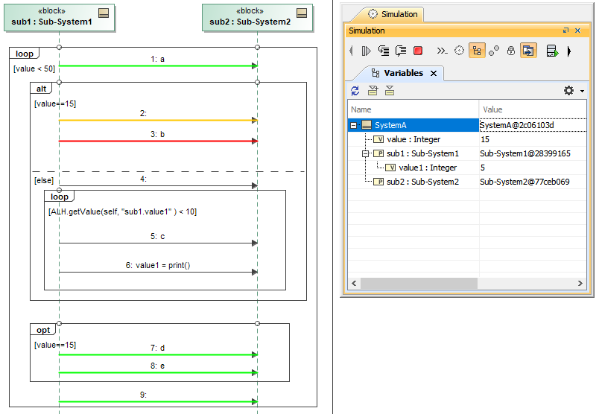Click the red Terminate simulation button
Screen dimensions: 599x414
[418, 51]
